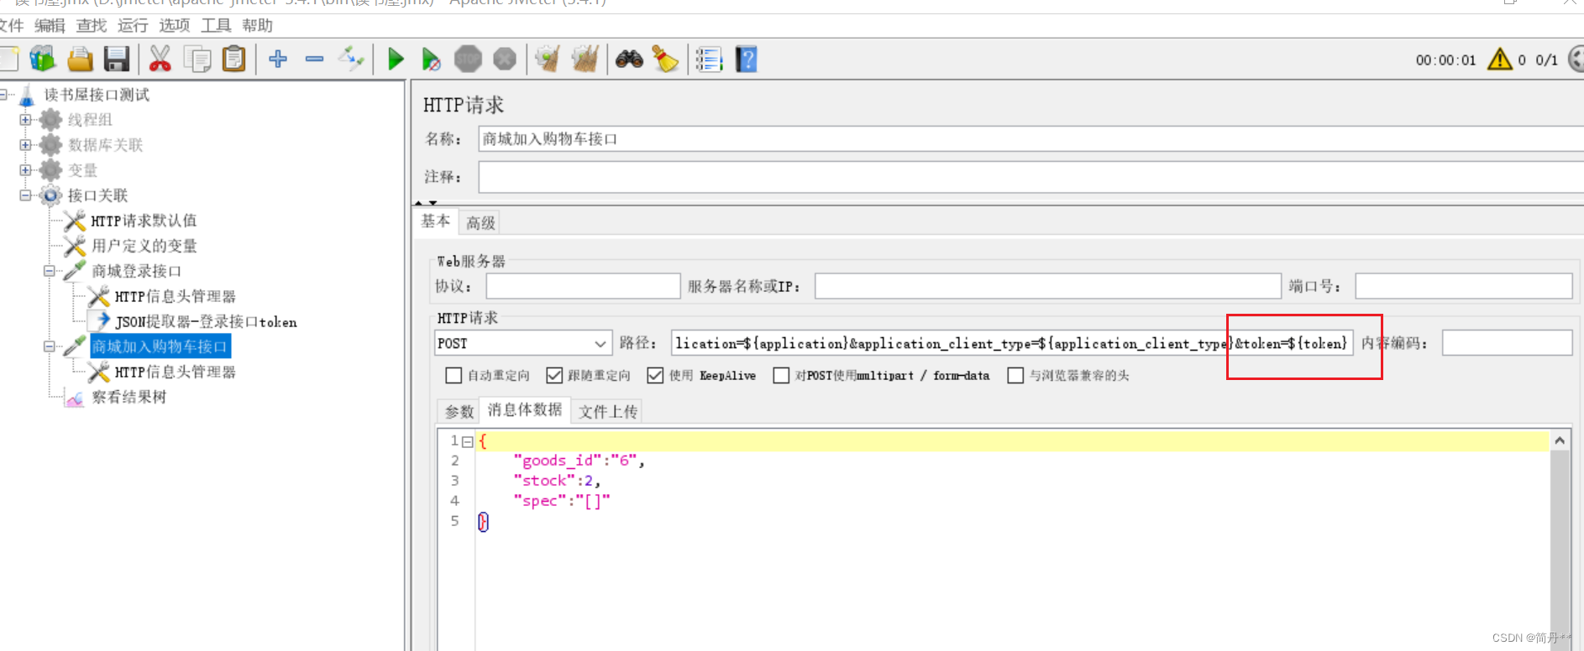Save the test plan with floppy icon
Screen dimensions: 1584x651
point(117,59)
